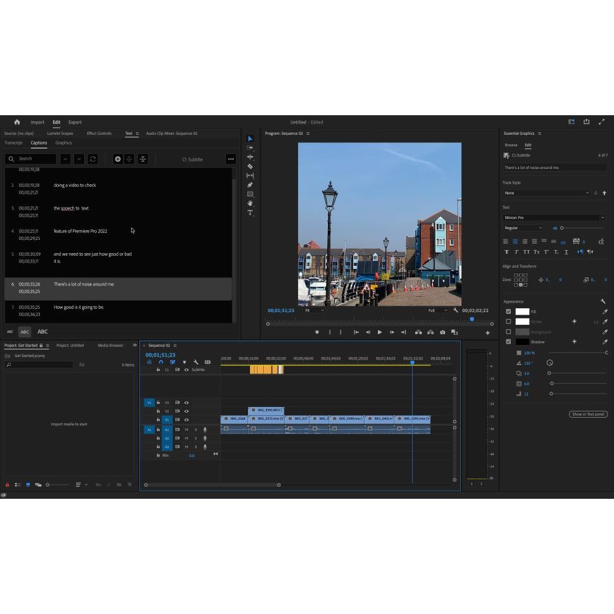614x614 pixels.
Task: Add a new caption with the plus icon
Action: (x=118, y=159)
